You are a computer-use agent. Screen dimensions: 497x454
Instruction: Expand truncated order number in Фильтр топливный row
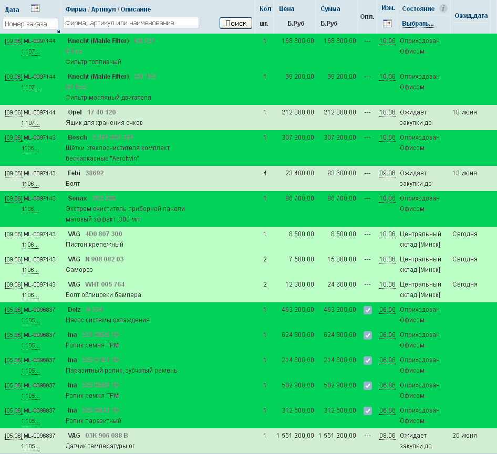pos(30,51)
